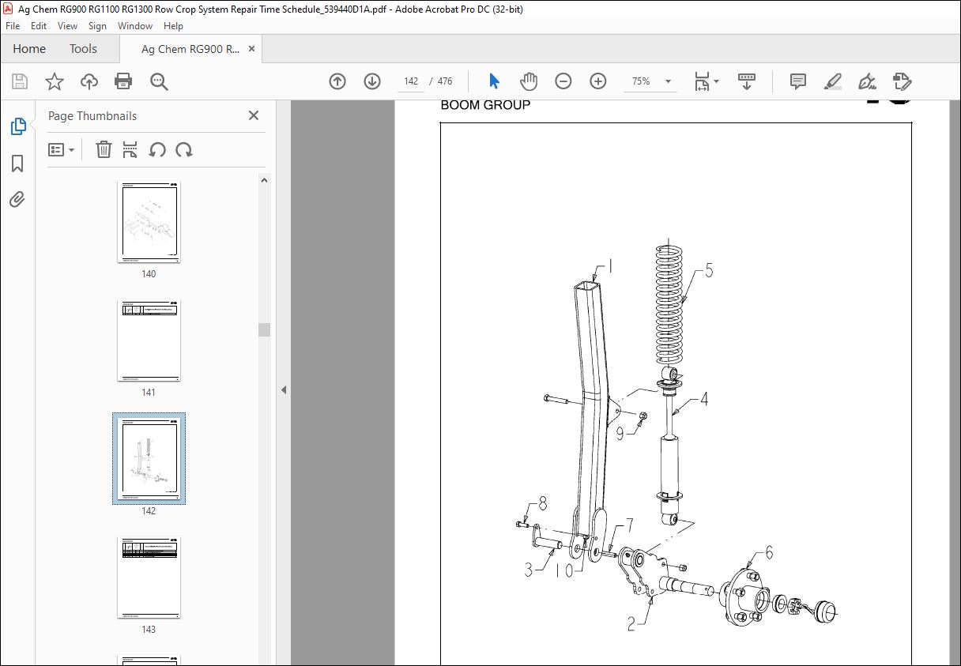Open the View menu
Screen dimensions: 961x666
tap(67, 26)
